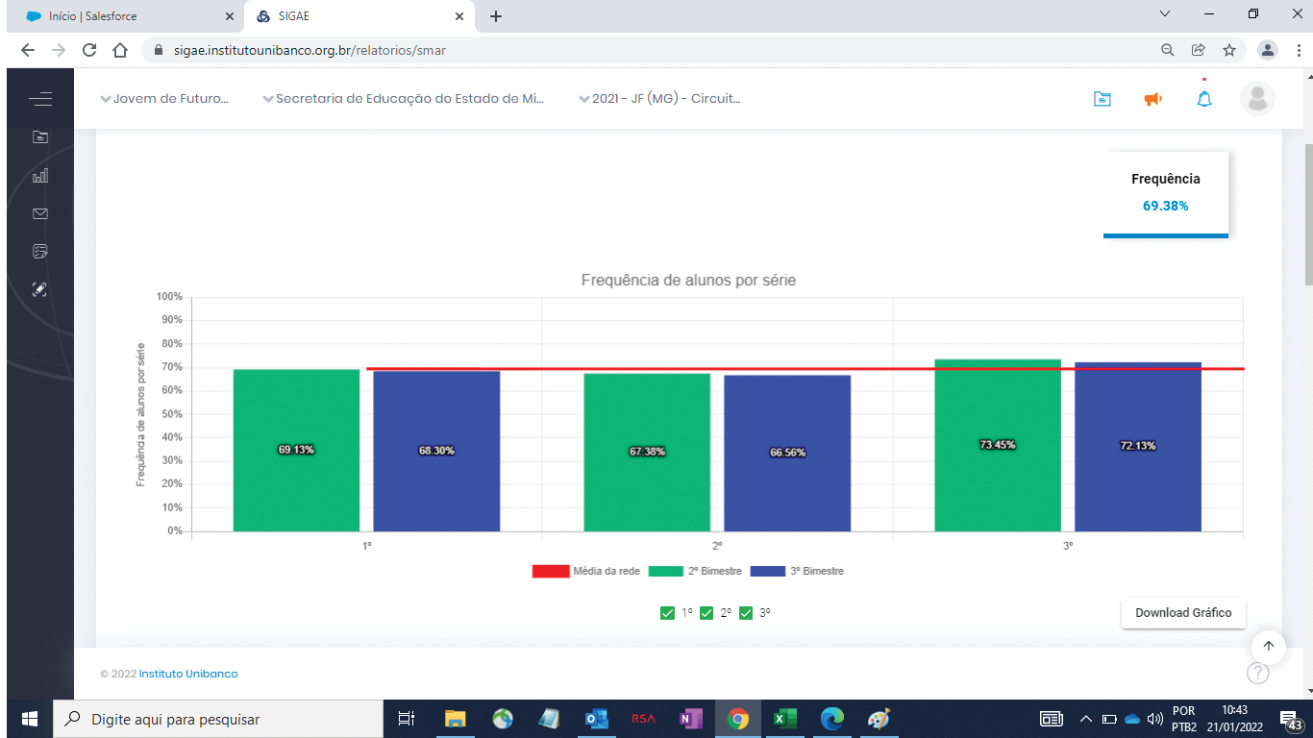The image size is (1313, 738).
Task: Toggle the 2º Bimestre legend item
Action: tap(696, 571)
